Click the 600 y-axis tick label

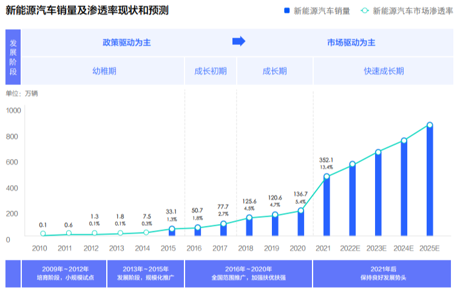[12, 162]
